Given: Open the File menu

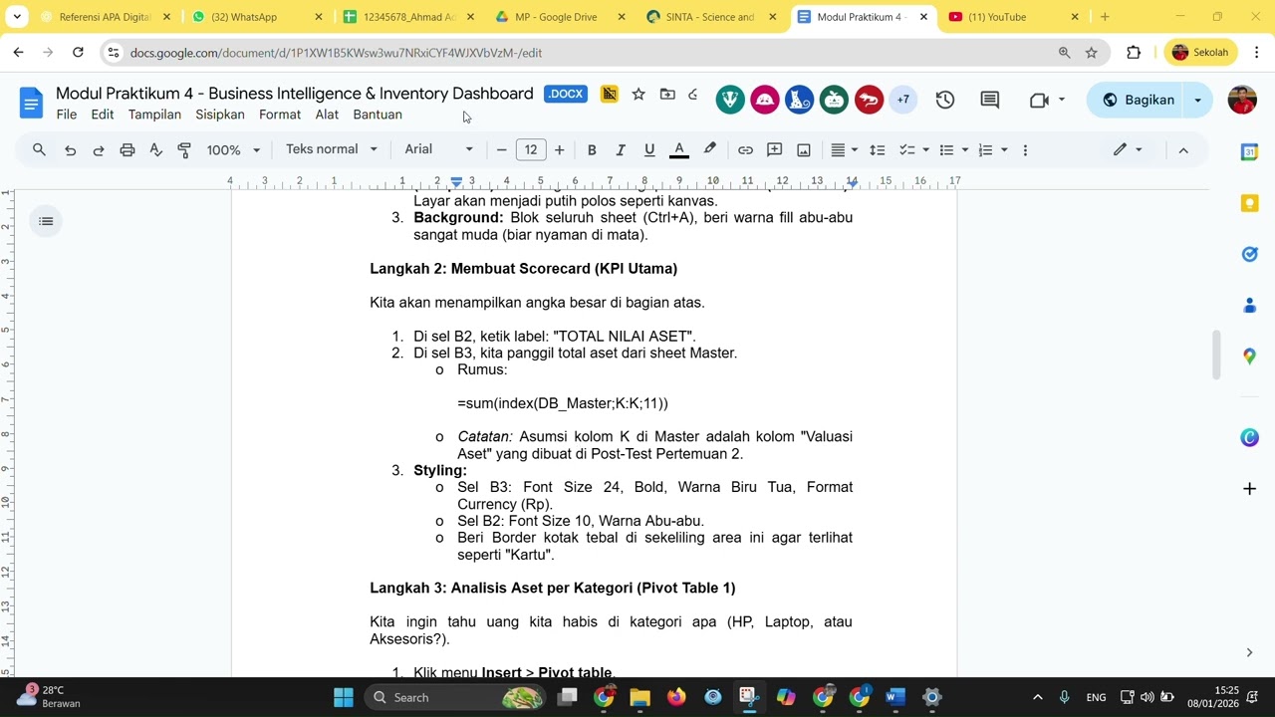Looking at the screenshot, I should pos(67,115).
